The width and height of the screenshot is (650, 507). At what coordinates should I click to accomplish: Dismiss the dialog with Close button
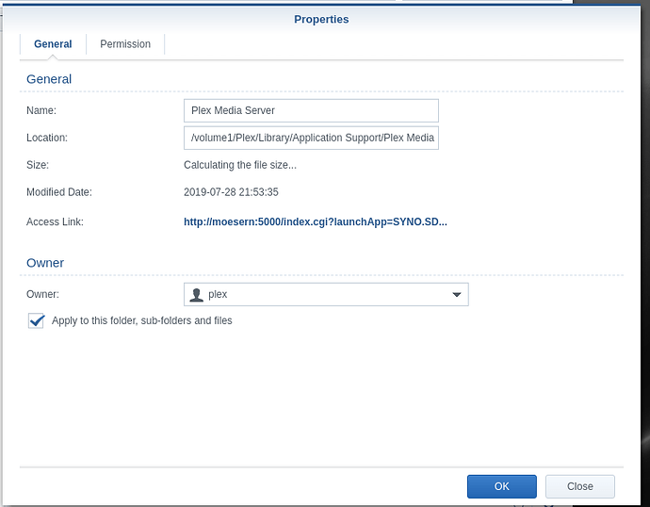point(579,486)
